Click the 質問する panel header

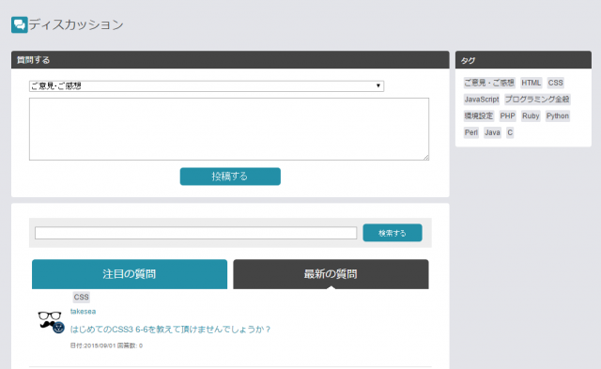tap(230, 60)
